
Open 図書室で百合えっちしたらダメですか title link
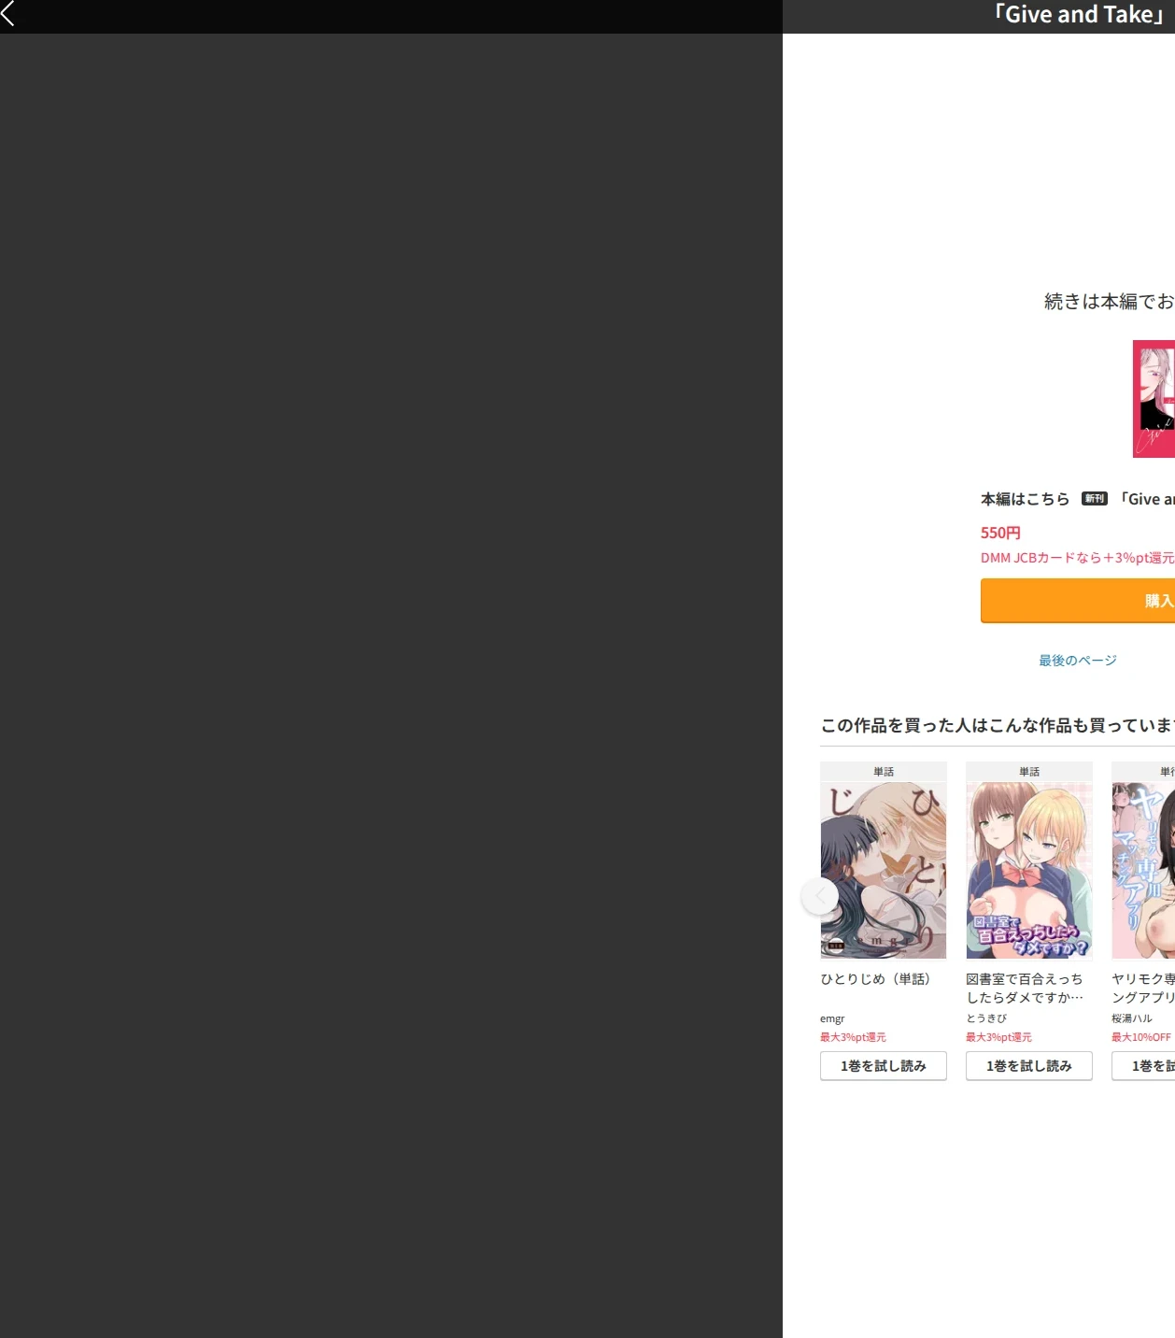(1025, 989)
